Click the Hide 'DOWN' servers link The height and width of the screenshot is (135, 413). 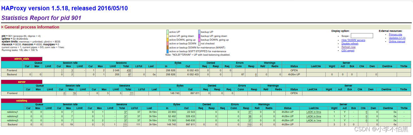click(353, 40)
